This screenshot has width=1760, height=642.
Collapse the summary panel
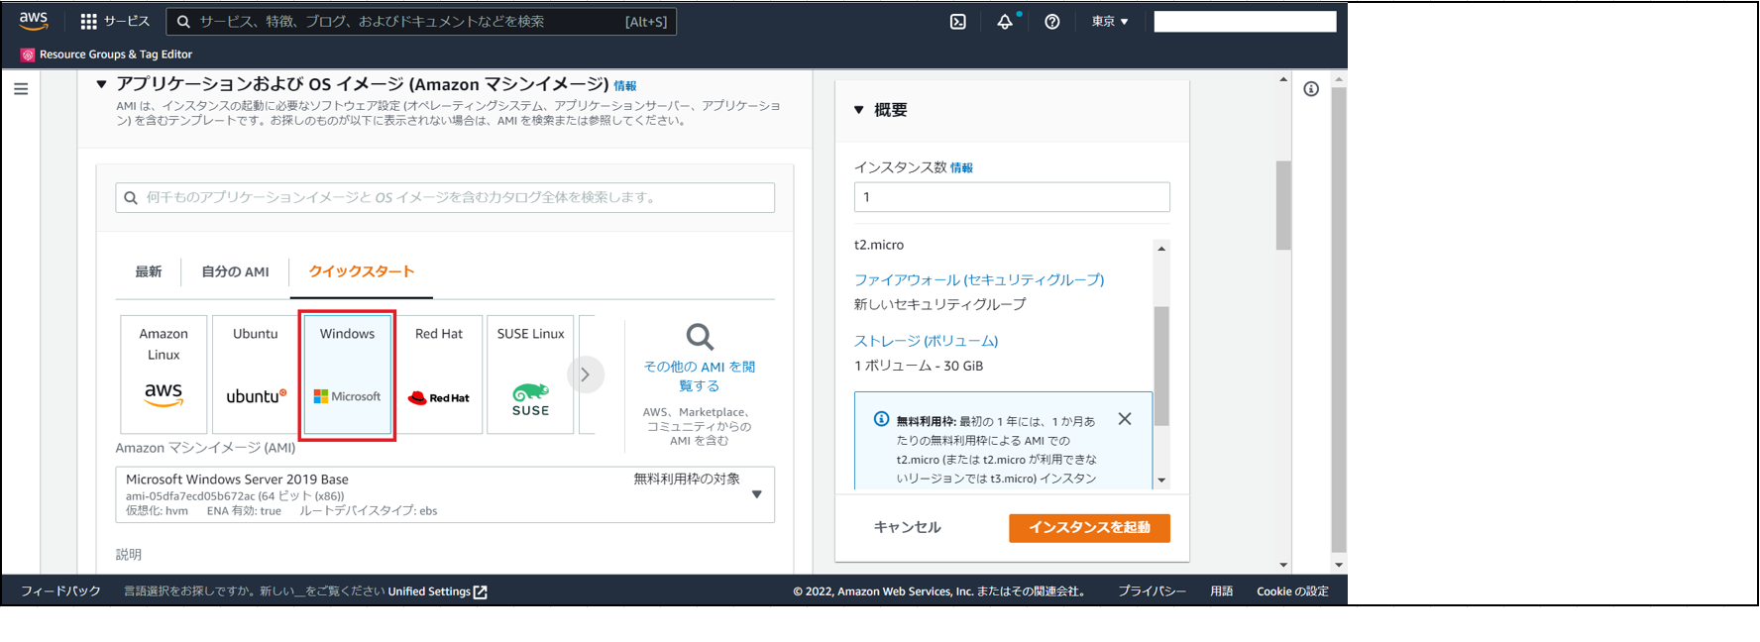click(859, 110)
